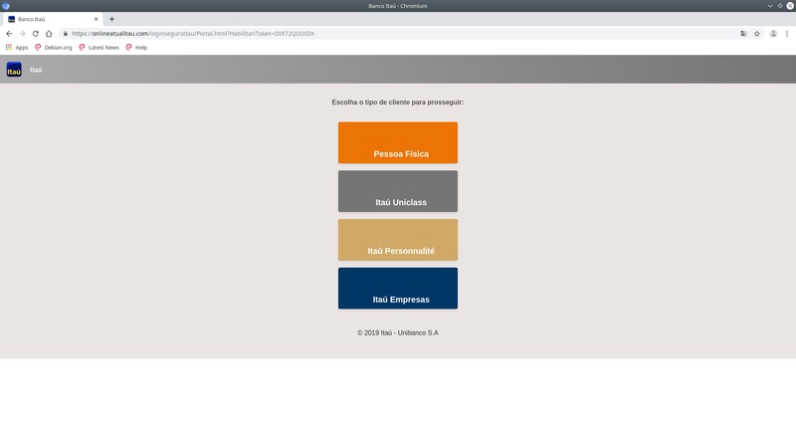Pick the tan Itaú Personnalité tile

(398, 240)
